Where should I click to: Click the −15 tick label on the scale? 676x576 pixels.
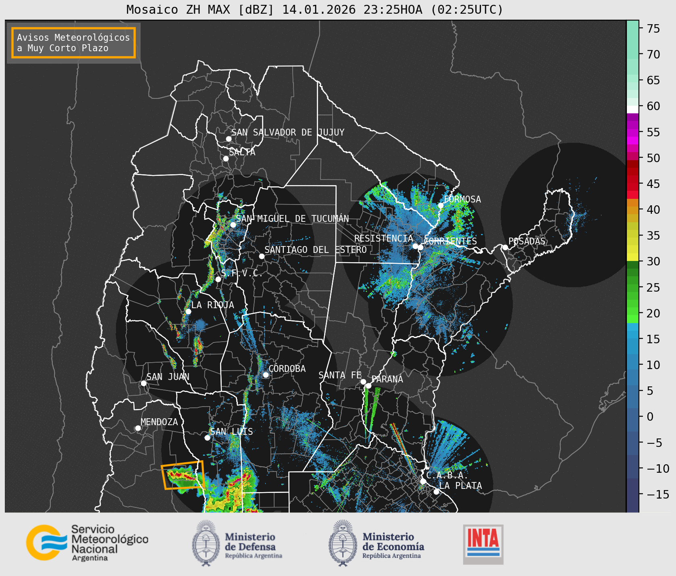[658, 495]
